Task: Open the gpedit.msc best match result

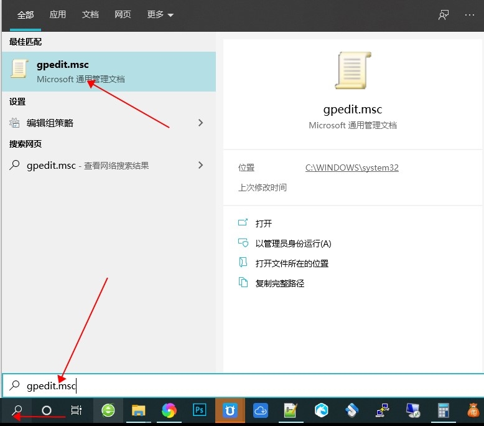Action: pos(108,72)
